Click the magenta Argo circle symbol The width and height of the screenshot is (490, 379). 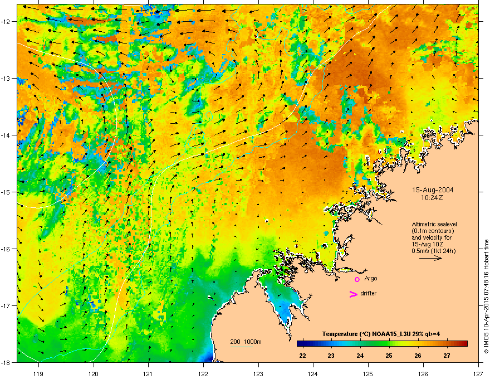coord(357,279)
